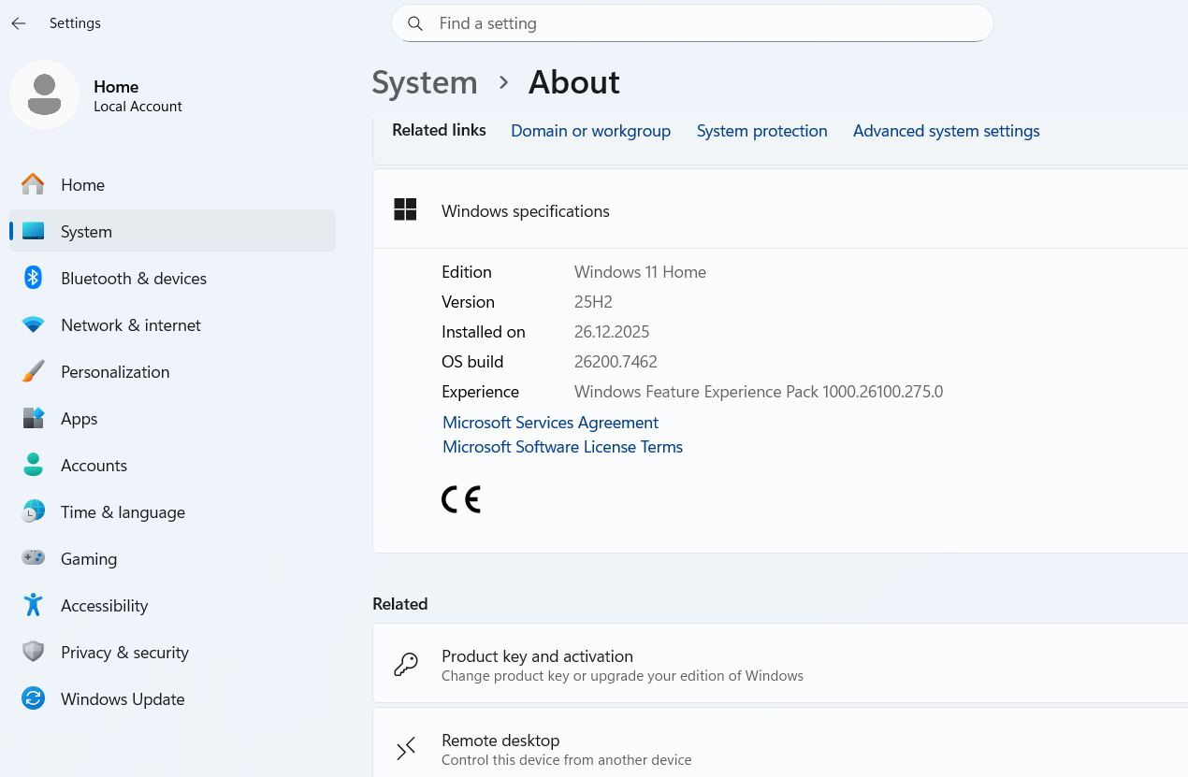Image resolution: width=1188 pixels, height=777 pixels.
Task: Click the Windows Update sync icon
Action: 34,698
